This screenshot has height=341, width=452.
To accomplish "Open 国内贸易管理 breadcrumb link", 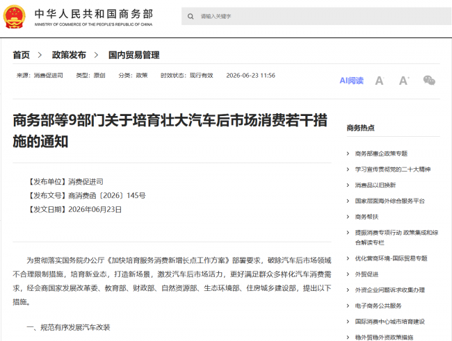I will [134, 55].
